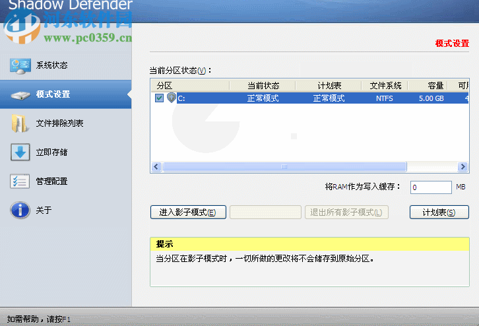The height and width of the screenshot is (326, 479).
Task: Click the 5.00 GB capacity cell
Action: click(431, 98)
